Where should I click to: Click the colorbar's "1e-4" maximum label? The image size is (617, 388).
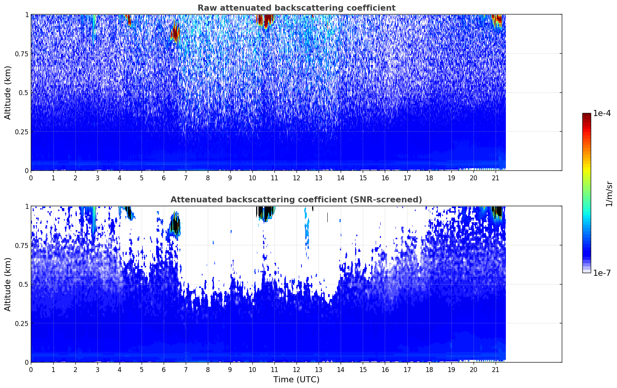point(602,114)
